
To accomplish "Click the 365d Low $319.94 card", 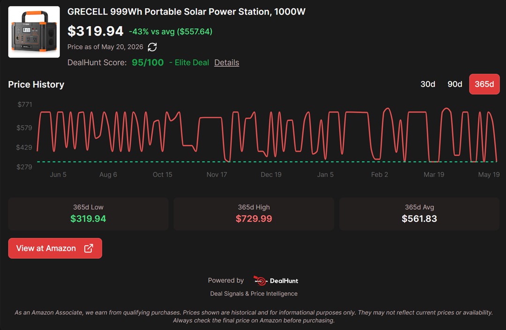I will (x=88, y=214).
